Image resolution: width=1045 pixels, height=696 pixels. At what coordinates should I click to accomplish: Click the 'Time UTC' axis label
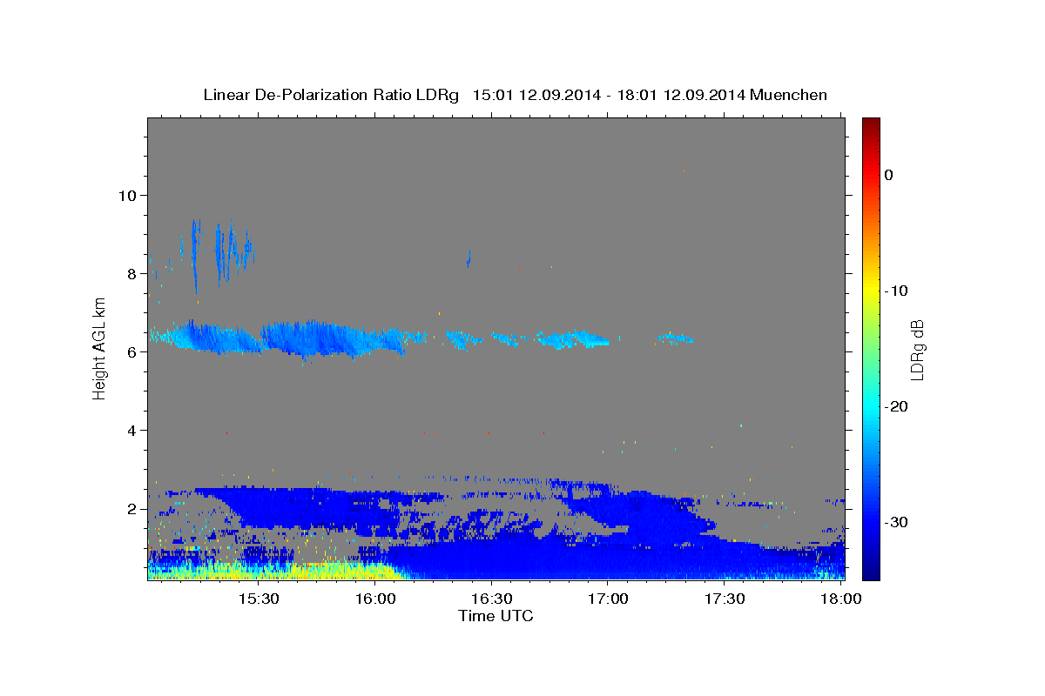(496, 616)
